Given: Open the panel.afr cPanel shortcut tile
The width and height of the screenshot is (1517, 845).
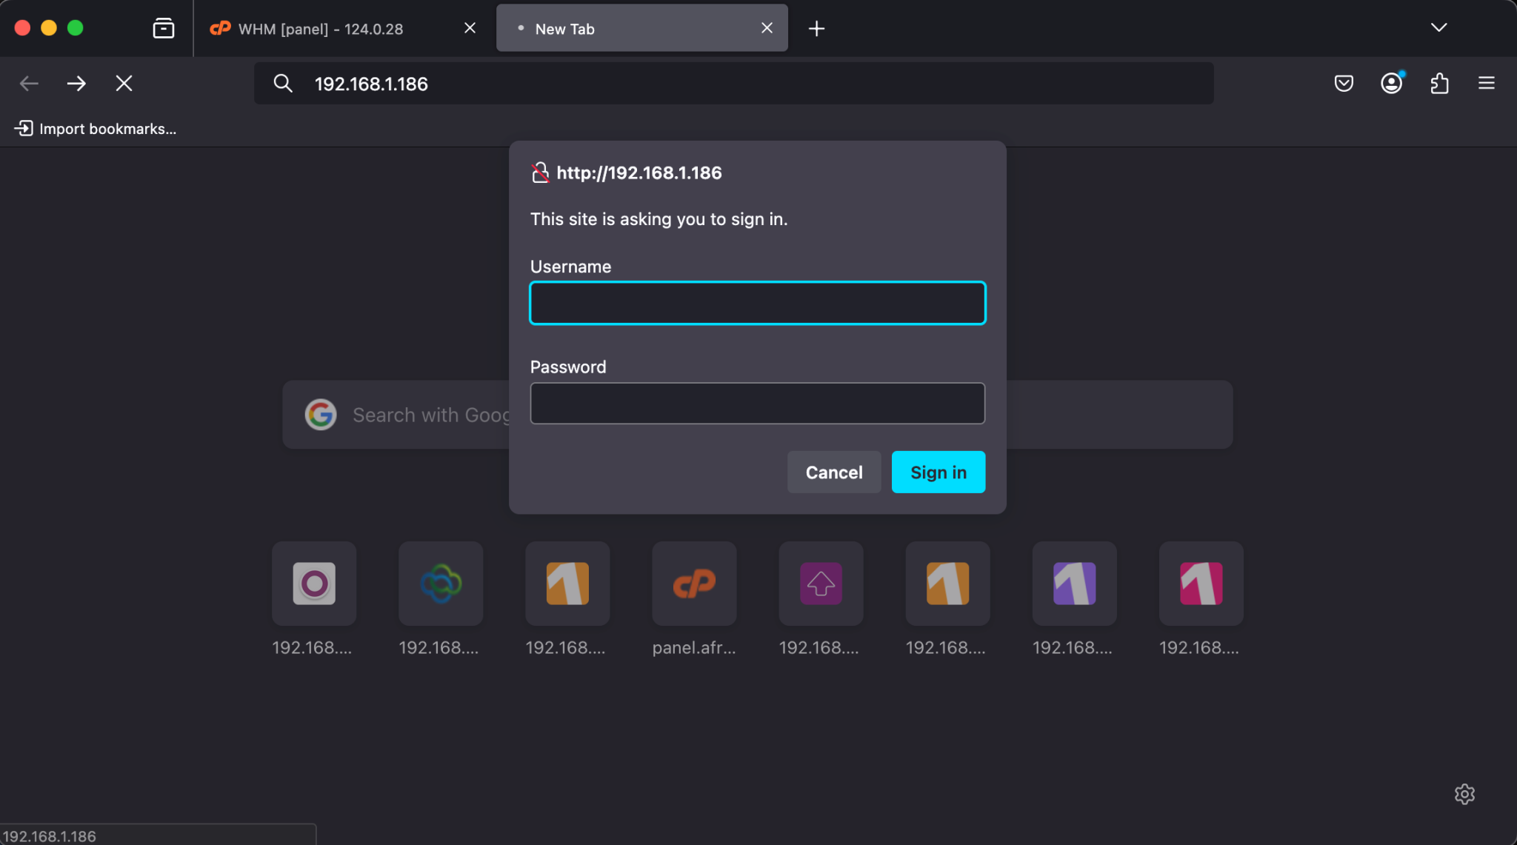Looking at the screenshot, I should pos(693,584).
